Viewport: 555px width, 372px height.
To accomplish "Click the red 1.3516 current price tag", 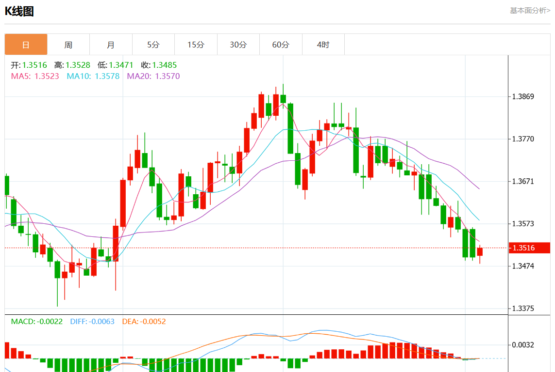I will click(x=530, y=248).
